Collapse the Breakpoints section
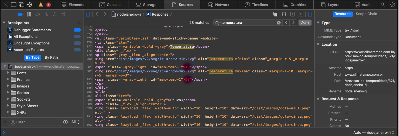Screen dimensions: 399x136 [x=4, y=23]
